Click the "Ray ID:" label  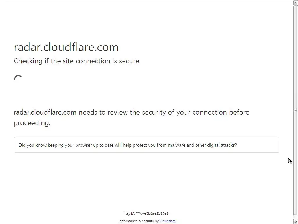click(x=130, y=214)
